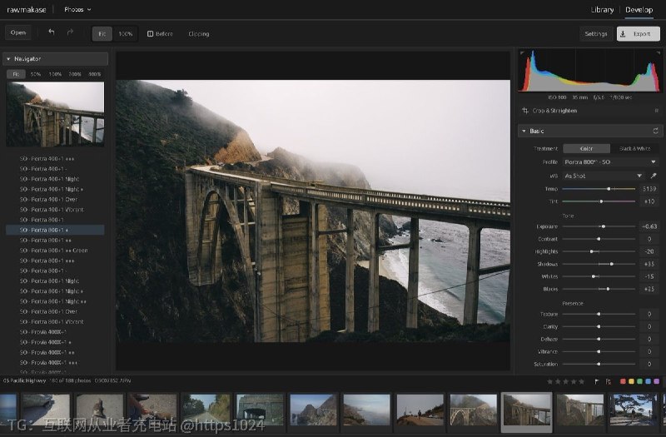Set the toolbar zoom to 100%
This screenshot has width=666, height=437.
pyautogui.click(x=126, y=33)
